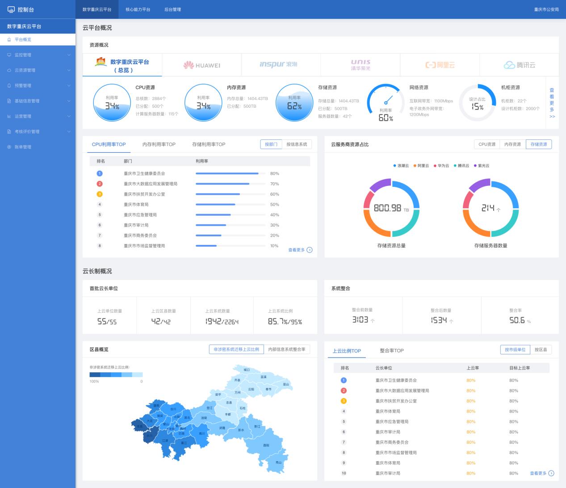This screenshot has width=566, height=488.
Task: Switch resource share to 存储资源
Action: coord(539,144)
